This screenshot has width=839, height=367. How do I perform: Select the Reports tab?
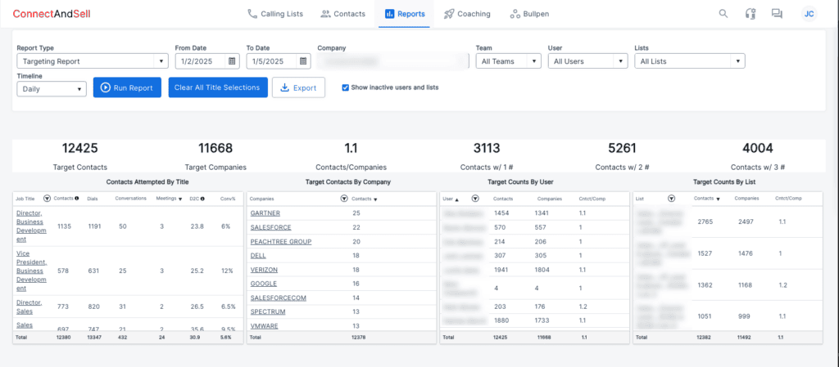point(405,14)
